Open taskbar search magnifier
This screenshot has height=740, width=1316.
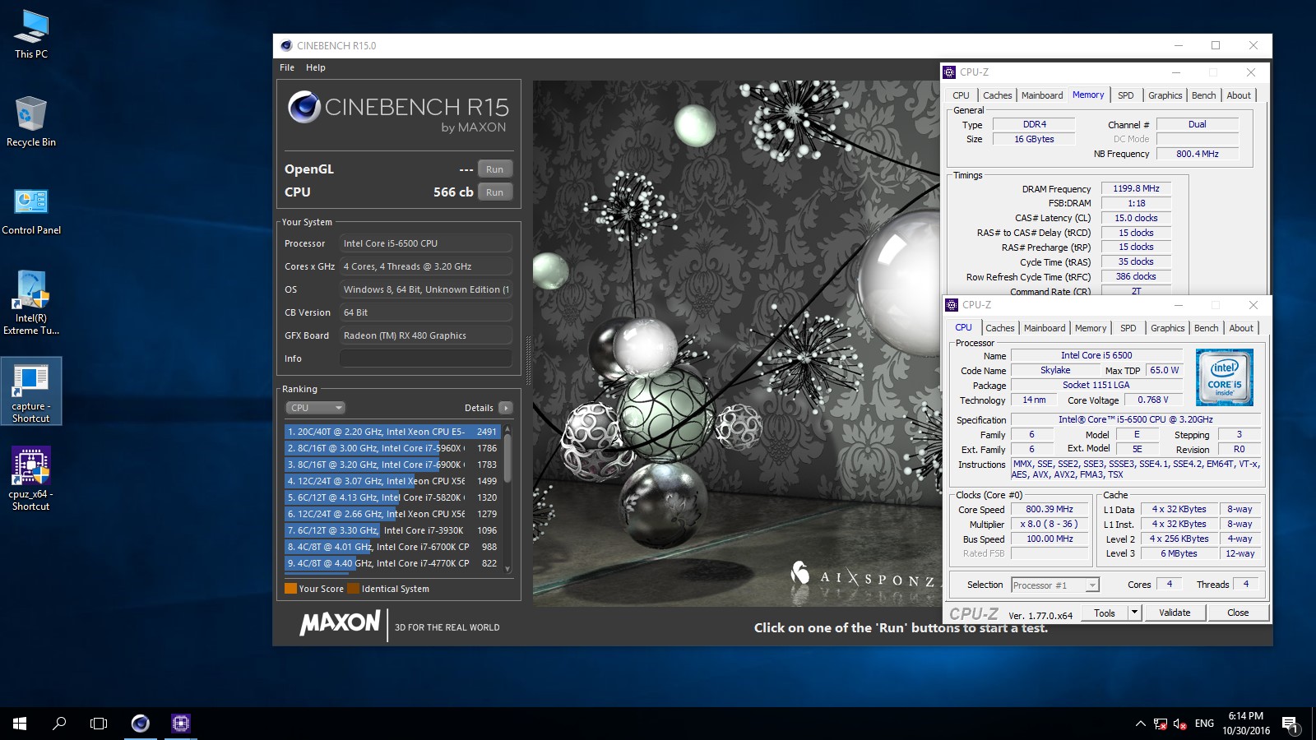pyautogui.click(x=59, y=724)
